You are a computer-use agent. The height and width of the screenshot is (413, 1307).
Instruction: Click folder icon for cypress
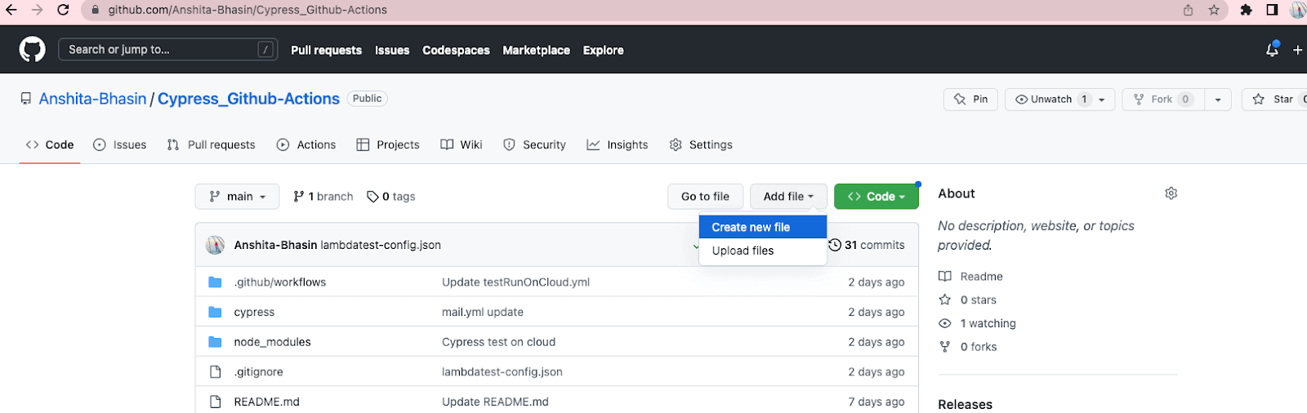point(215,312)
